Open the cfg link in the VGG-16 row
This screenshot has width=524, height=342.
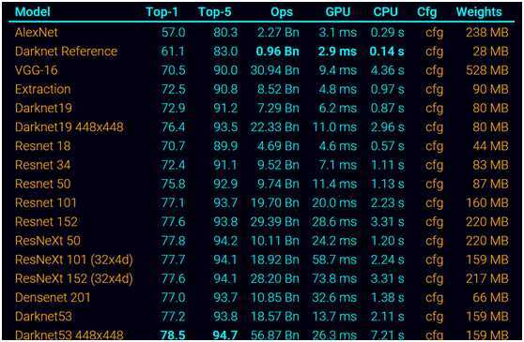[434, 70]
